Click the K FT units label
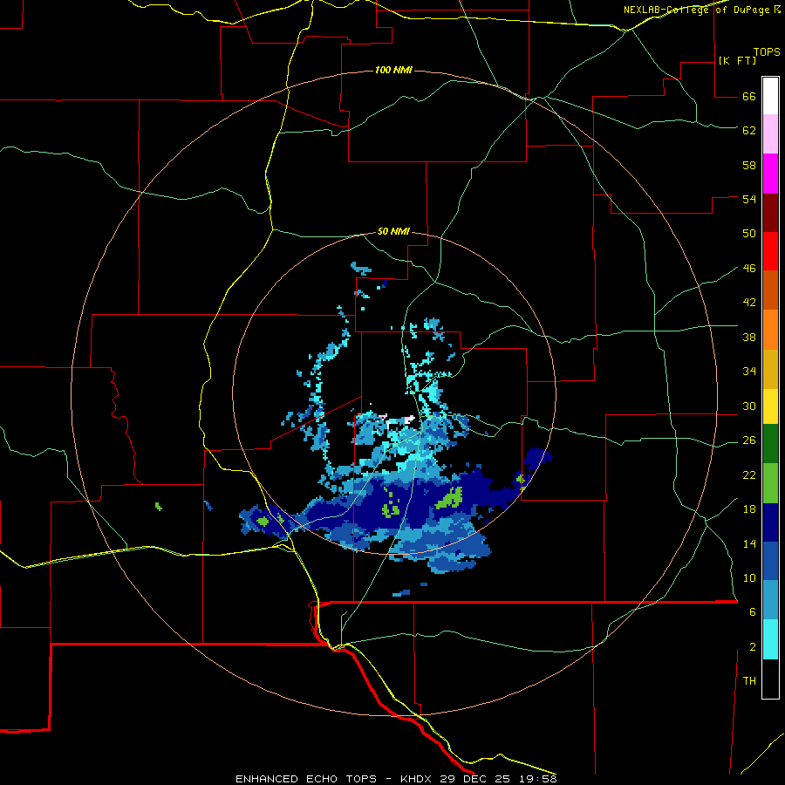Viewport: 785px width, 785px height. pyautogui.click(x=737, y=60)
